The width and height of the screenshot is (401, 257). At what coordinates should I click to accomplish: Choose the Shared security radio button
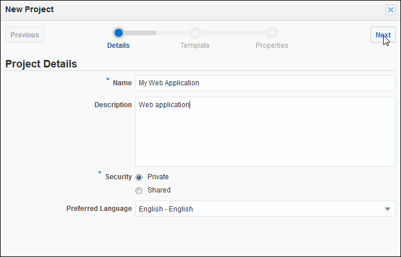[x=139, y=190]
